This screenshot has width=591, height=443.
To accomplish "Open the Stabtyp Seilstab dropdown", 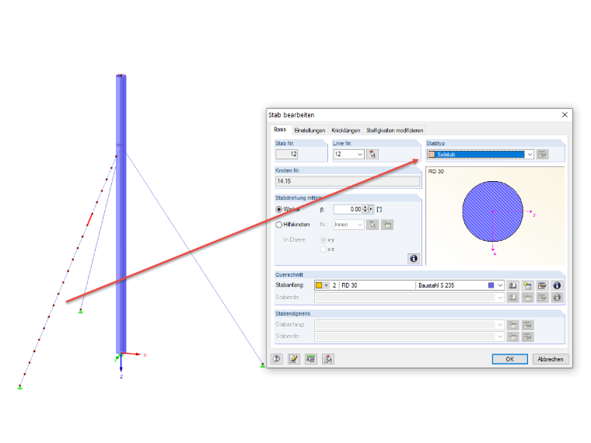I will [530, 154].
